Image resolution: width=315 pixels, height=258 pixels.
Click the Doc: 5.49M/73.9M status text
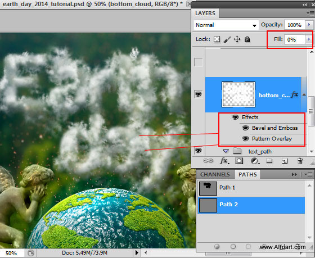84,253
